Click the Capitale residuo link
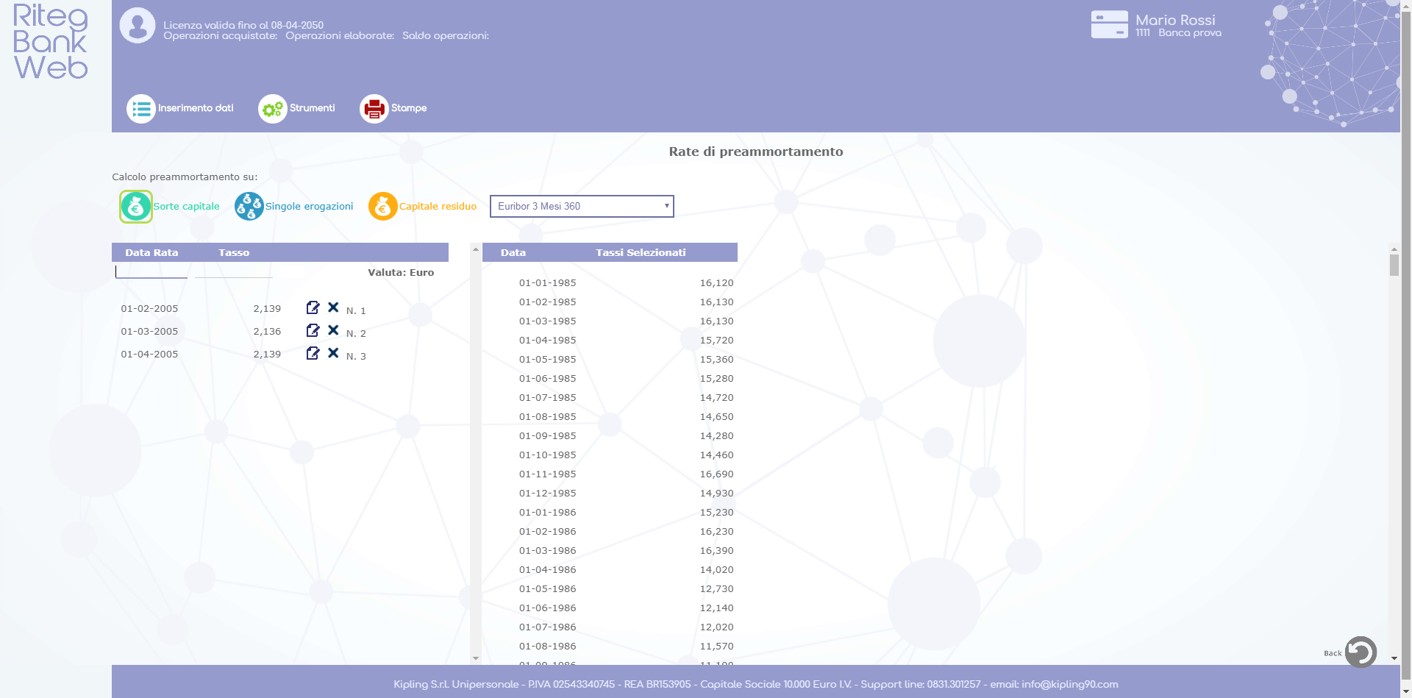1412x698 pixels. click(438, 207)
